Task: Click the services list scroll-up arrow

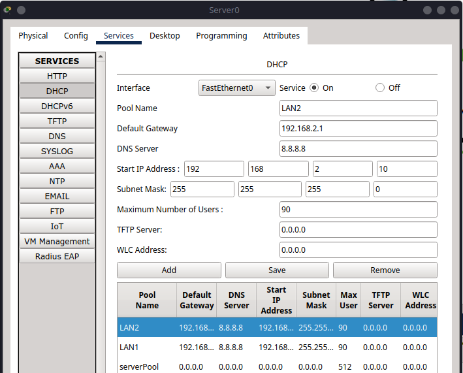Action: click(x=101, y=57)
